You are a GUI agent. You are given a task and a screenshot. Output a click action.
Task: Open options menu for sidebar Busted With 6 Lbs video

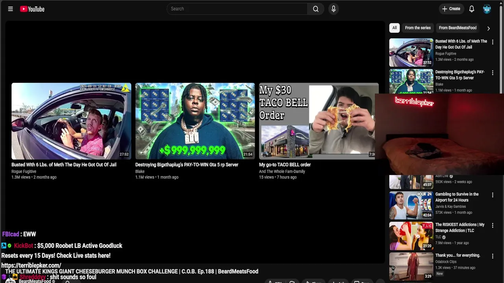click(x=493, y=42)
